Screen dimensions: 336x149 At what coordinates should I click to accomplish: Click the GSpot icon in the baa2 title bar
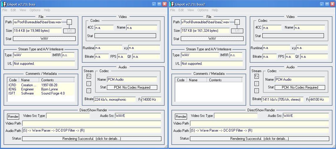click(171, 4)
